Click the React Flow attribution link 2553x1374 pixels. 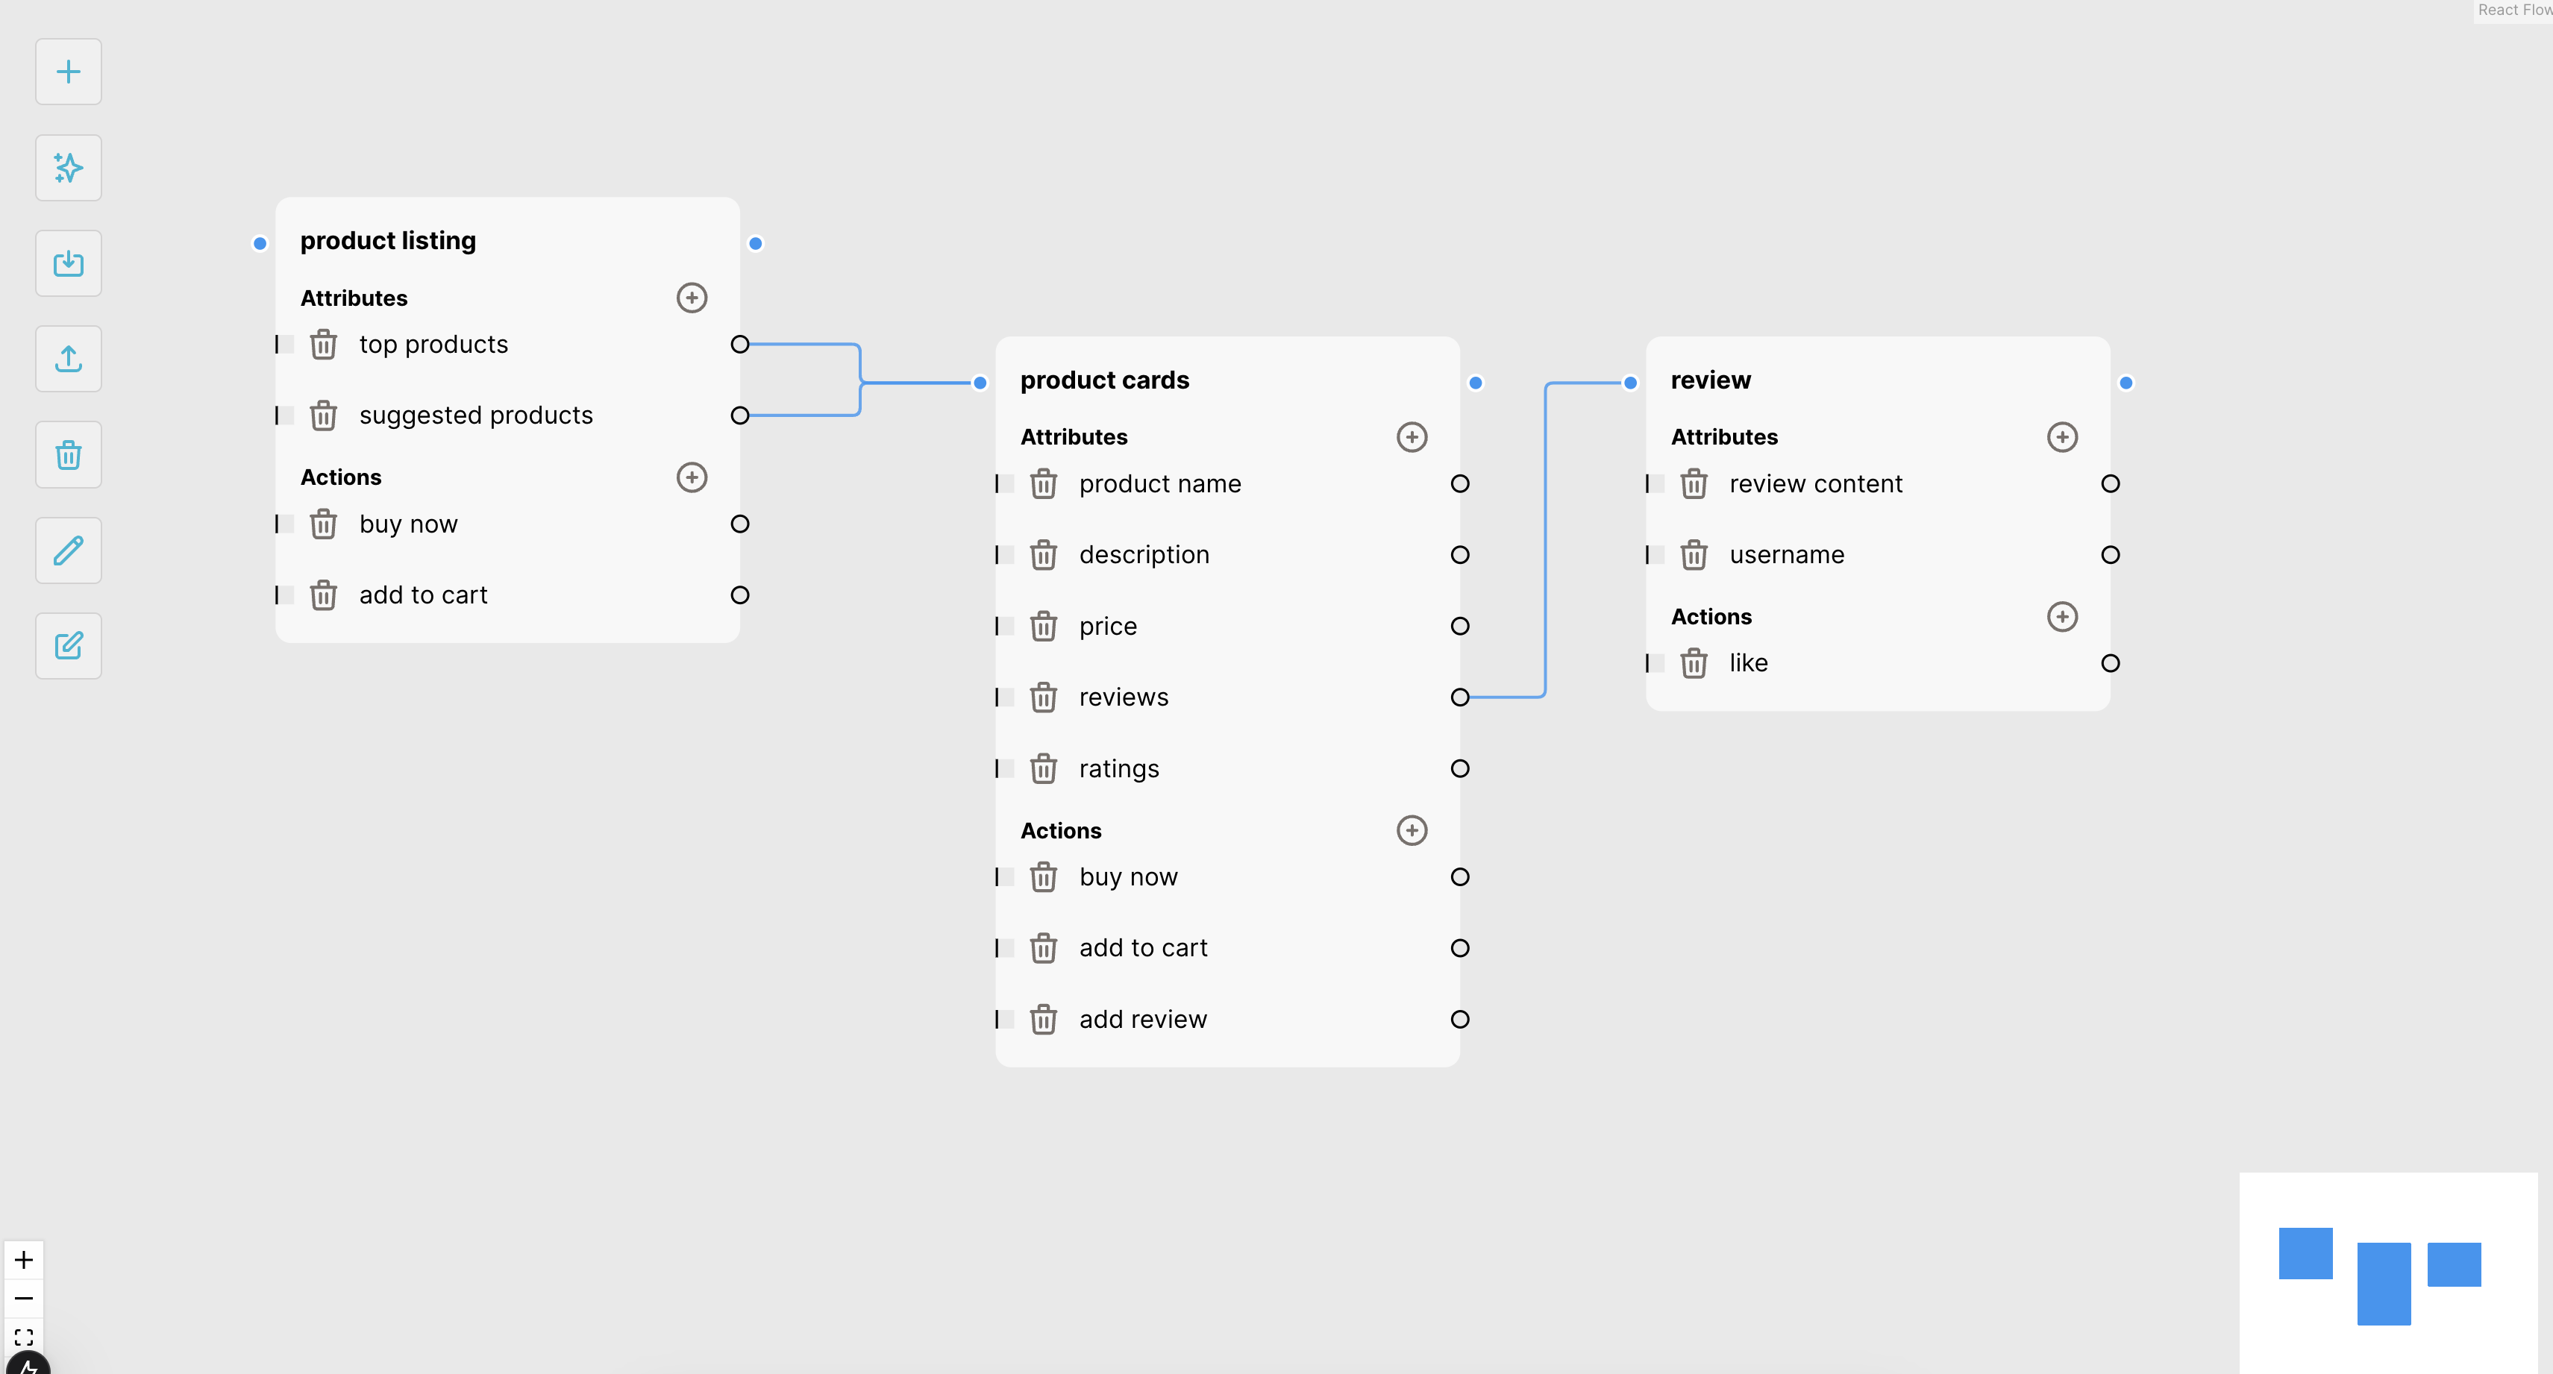[2513, 10]
